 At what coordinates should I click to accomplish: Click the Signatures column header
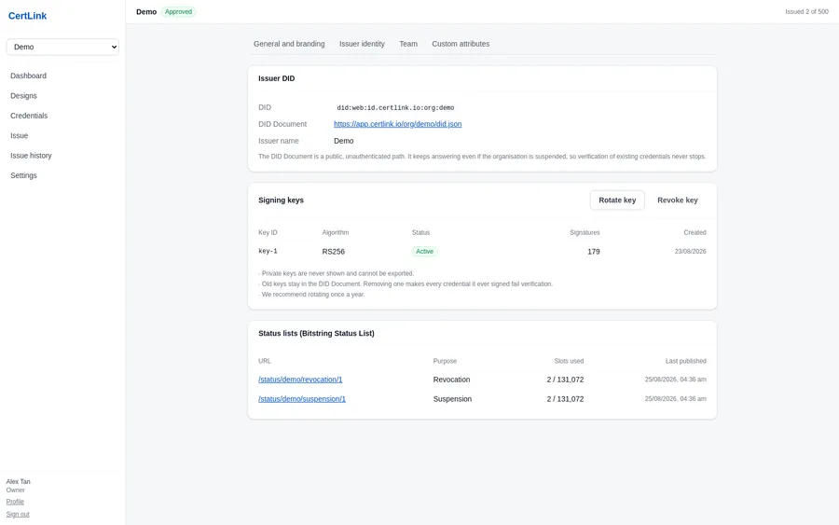pyautogui.click(x=585, y=233)
